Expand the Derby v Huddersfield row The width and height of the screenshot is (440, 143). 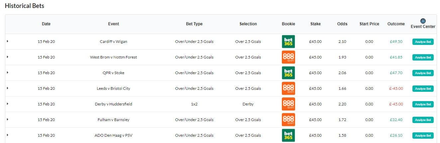[x=7, y=104]
